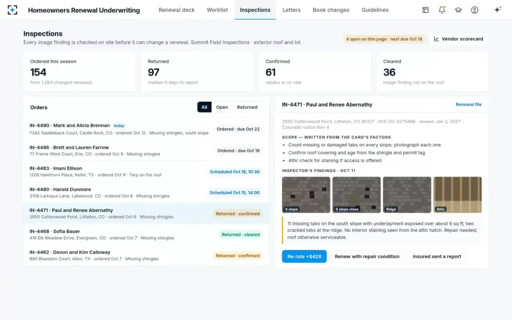Open order IN-4483 Imani Ellison
512x320 pixels.
(x=146, y=171)
